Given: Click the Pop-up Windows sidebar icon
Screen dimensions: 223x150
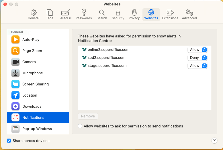Looking at the screenshot, I should pos(15,129).
